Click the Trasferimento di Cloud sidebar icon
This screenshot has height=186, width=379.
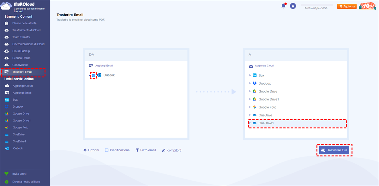coord(7,30)
